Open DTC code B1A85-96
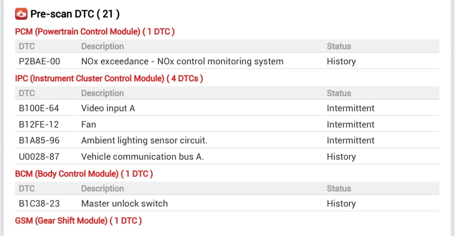455x236 pixels. coord(39,140)
